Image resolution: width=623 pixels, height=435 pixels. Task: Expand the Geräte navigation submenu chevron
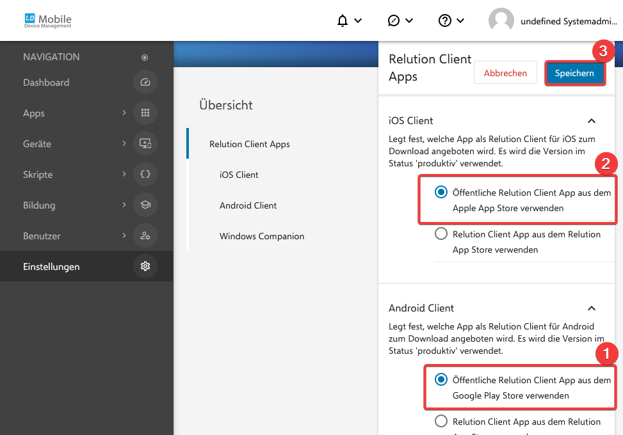[124, 143]
